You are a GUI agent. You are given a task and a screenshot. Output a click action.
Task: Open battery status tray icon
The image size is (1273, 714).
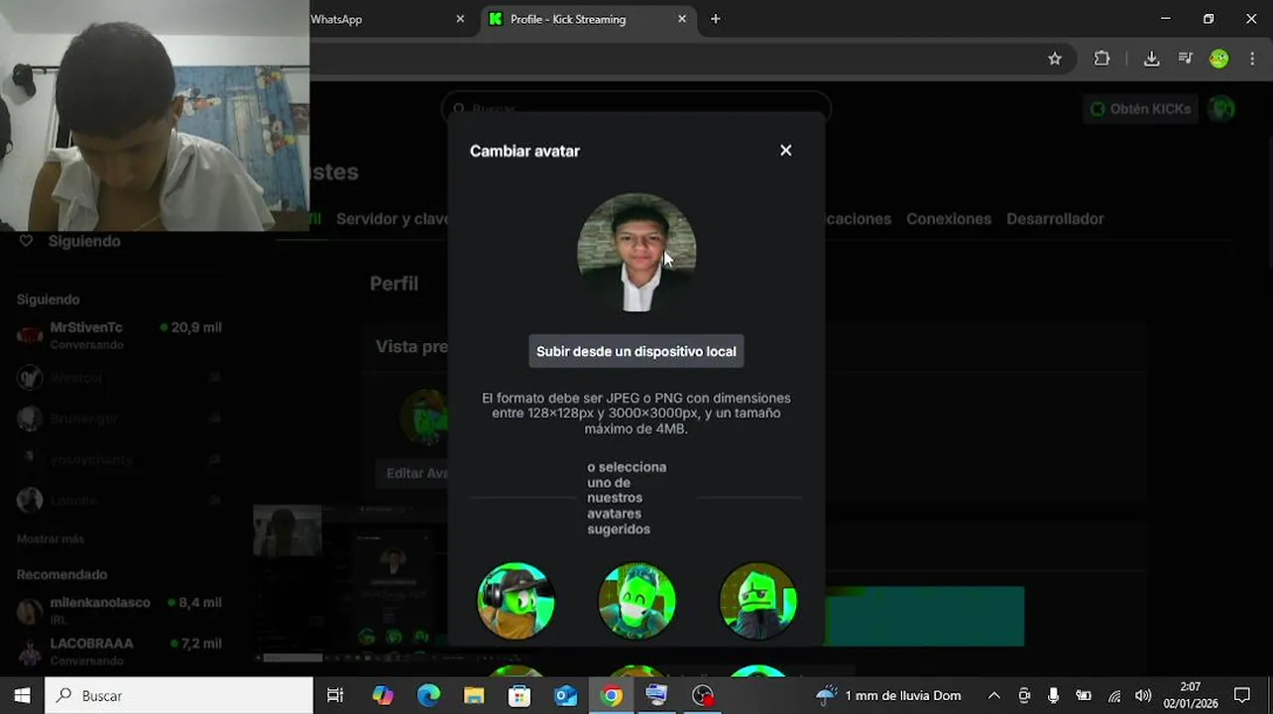pyautogui.click(x=1084, y=695)
